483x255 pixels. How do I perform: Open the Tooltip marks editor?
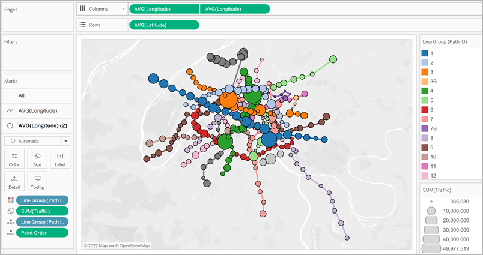[x=37, y=181]
